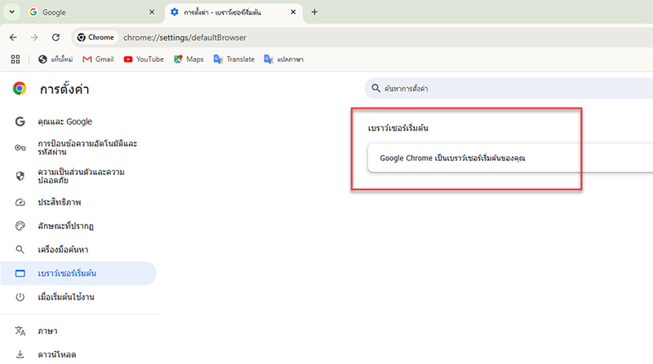This screenshot has width=653, height=364.
Task: Click the เบราว์เซอร์เริ่มต้น section heading
Action: pos(398,128)
